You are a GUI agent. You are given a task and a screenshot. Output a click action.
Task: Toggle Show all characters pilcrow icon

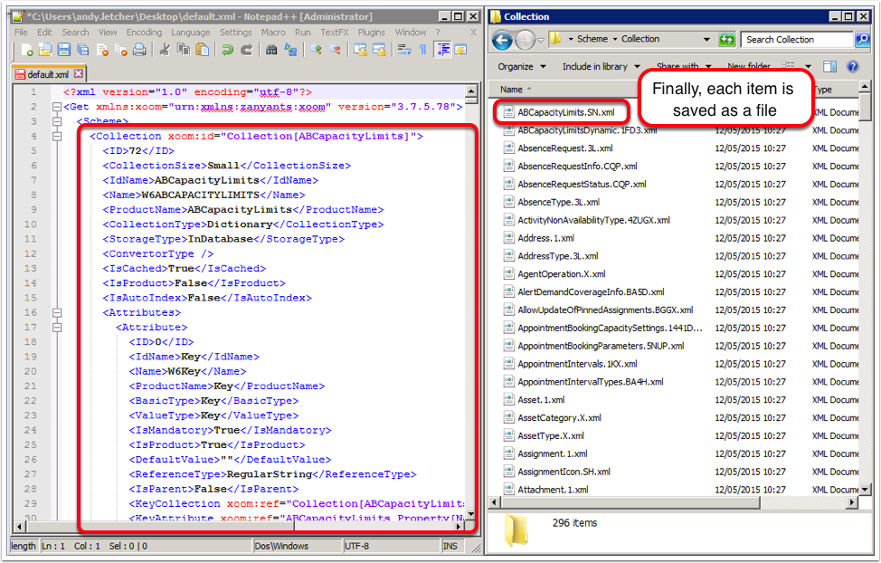[x=422, y=51]
